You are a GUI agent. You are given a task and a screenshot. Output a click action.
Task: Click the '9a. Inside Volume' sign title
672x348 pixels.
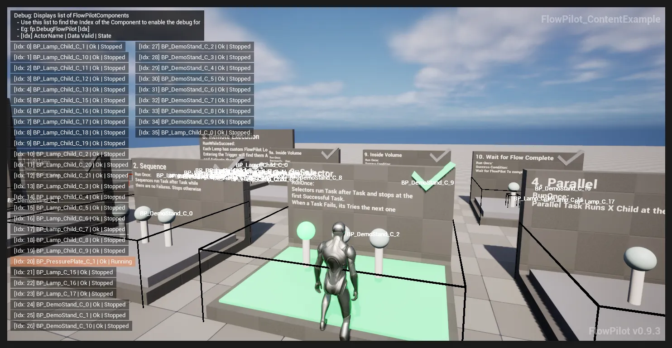(285, 153)
